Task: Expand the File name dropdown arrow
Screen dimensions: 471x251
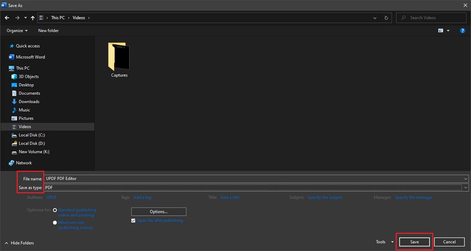Action: tap(465, 178)
